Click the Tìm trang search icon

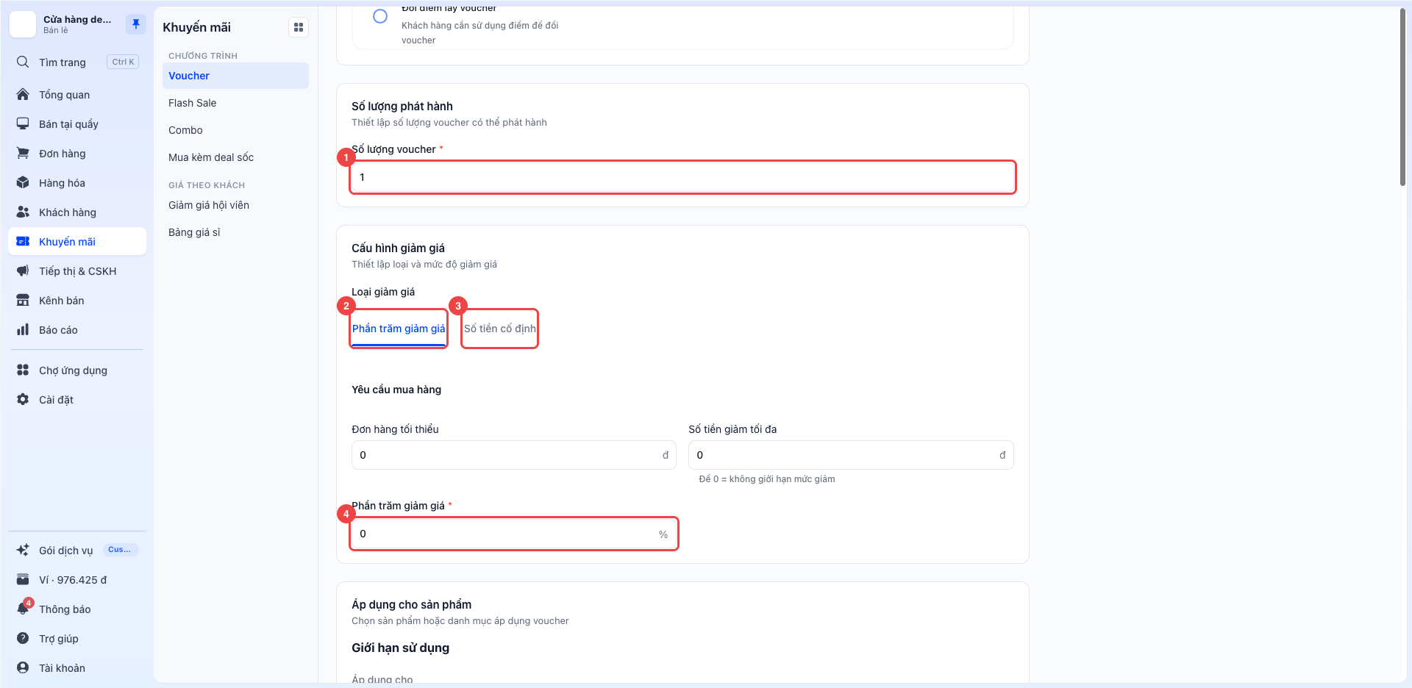click(x=23, y=62)
